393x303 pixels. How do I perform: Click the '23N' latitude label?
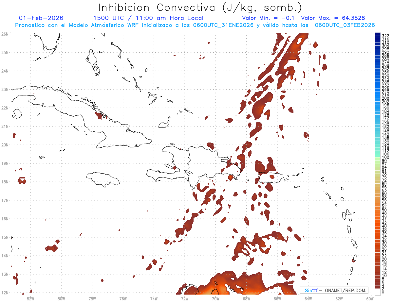(x=5, y=89)
